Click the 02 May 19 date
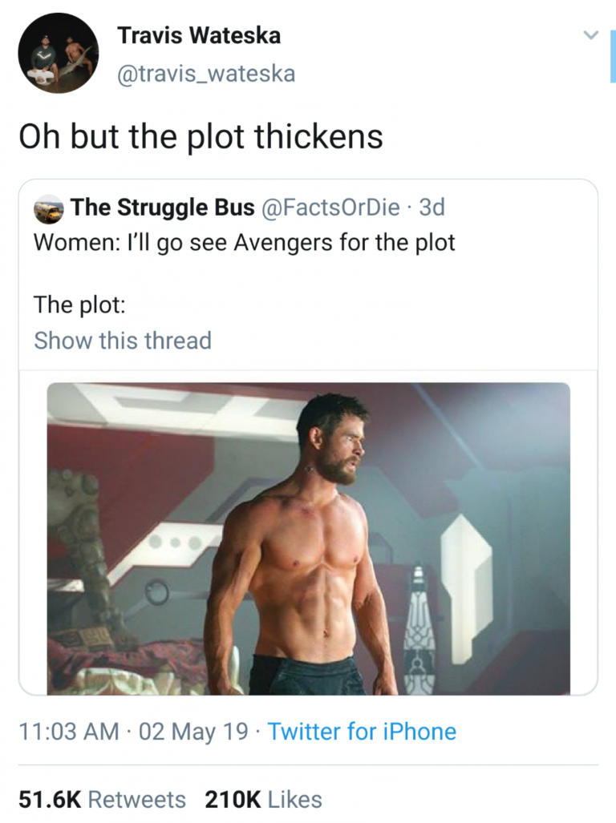This screenshot has height=823, width=616. coord(193,732)
